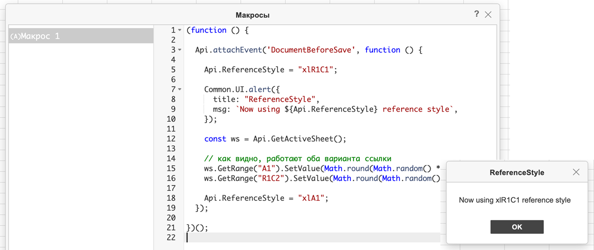Click the ReferenceStyle alert title text
This screenshot has width=594, height=250.
[517, 173]
